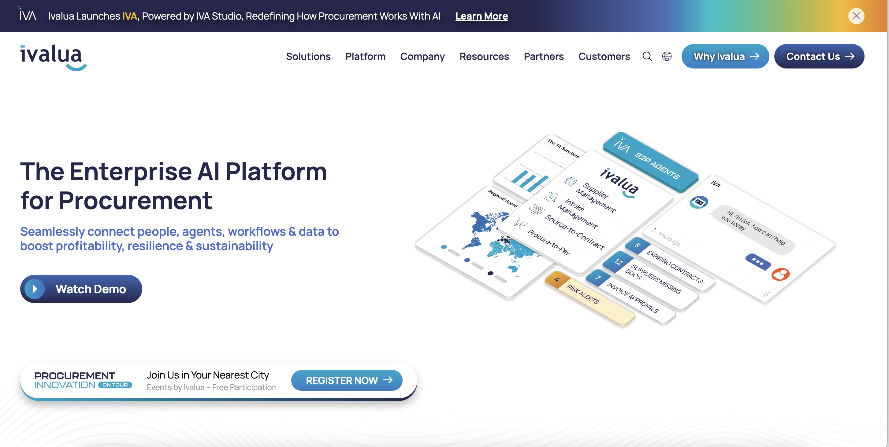Dismiss the announcement banner with X

[x=856, y=16]
